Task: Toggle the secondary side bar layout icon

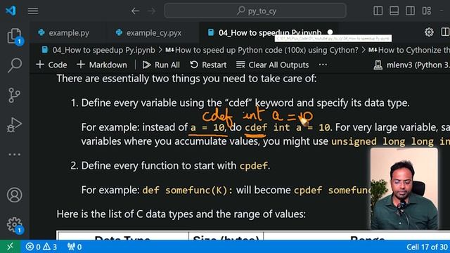Action: 410,11
